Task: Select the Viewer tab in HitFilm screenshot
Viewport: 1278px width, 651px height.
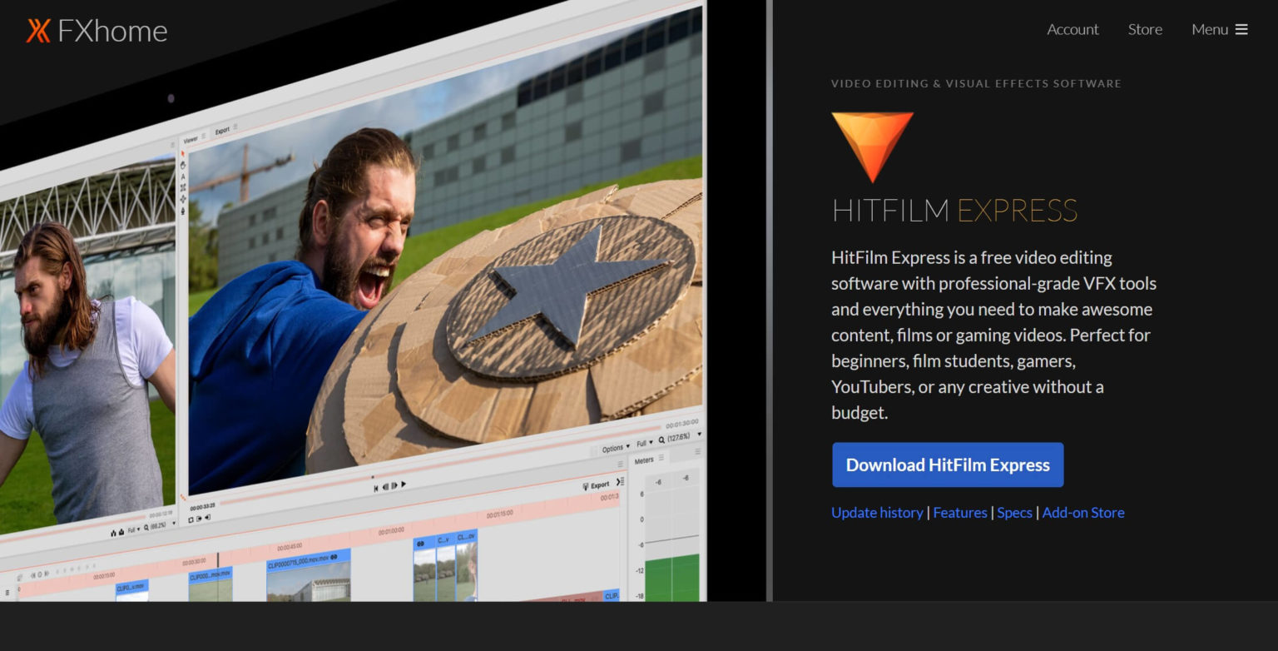Action: point(191,140)
